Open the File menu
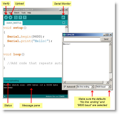 click(x=5, y=13)
